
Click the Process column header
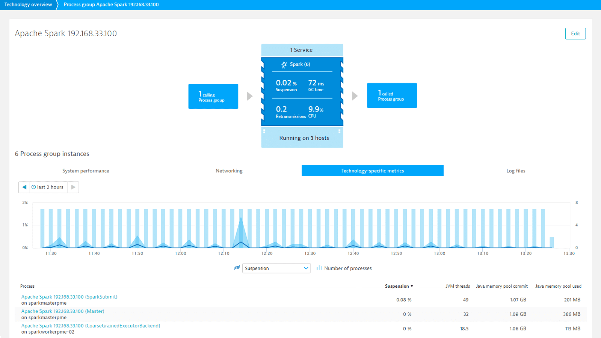[27, 286]
